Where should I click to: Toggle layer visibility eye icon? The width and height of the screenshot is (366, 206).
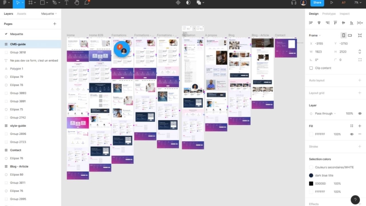[360, 114]
